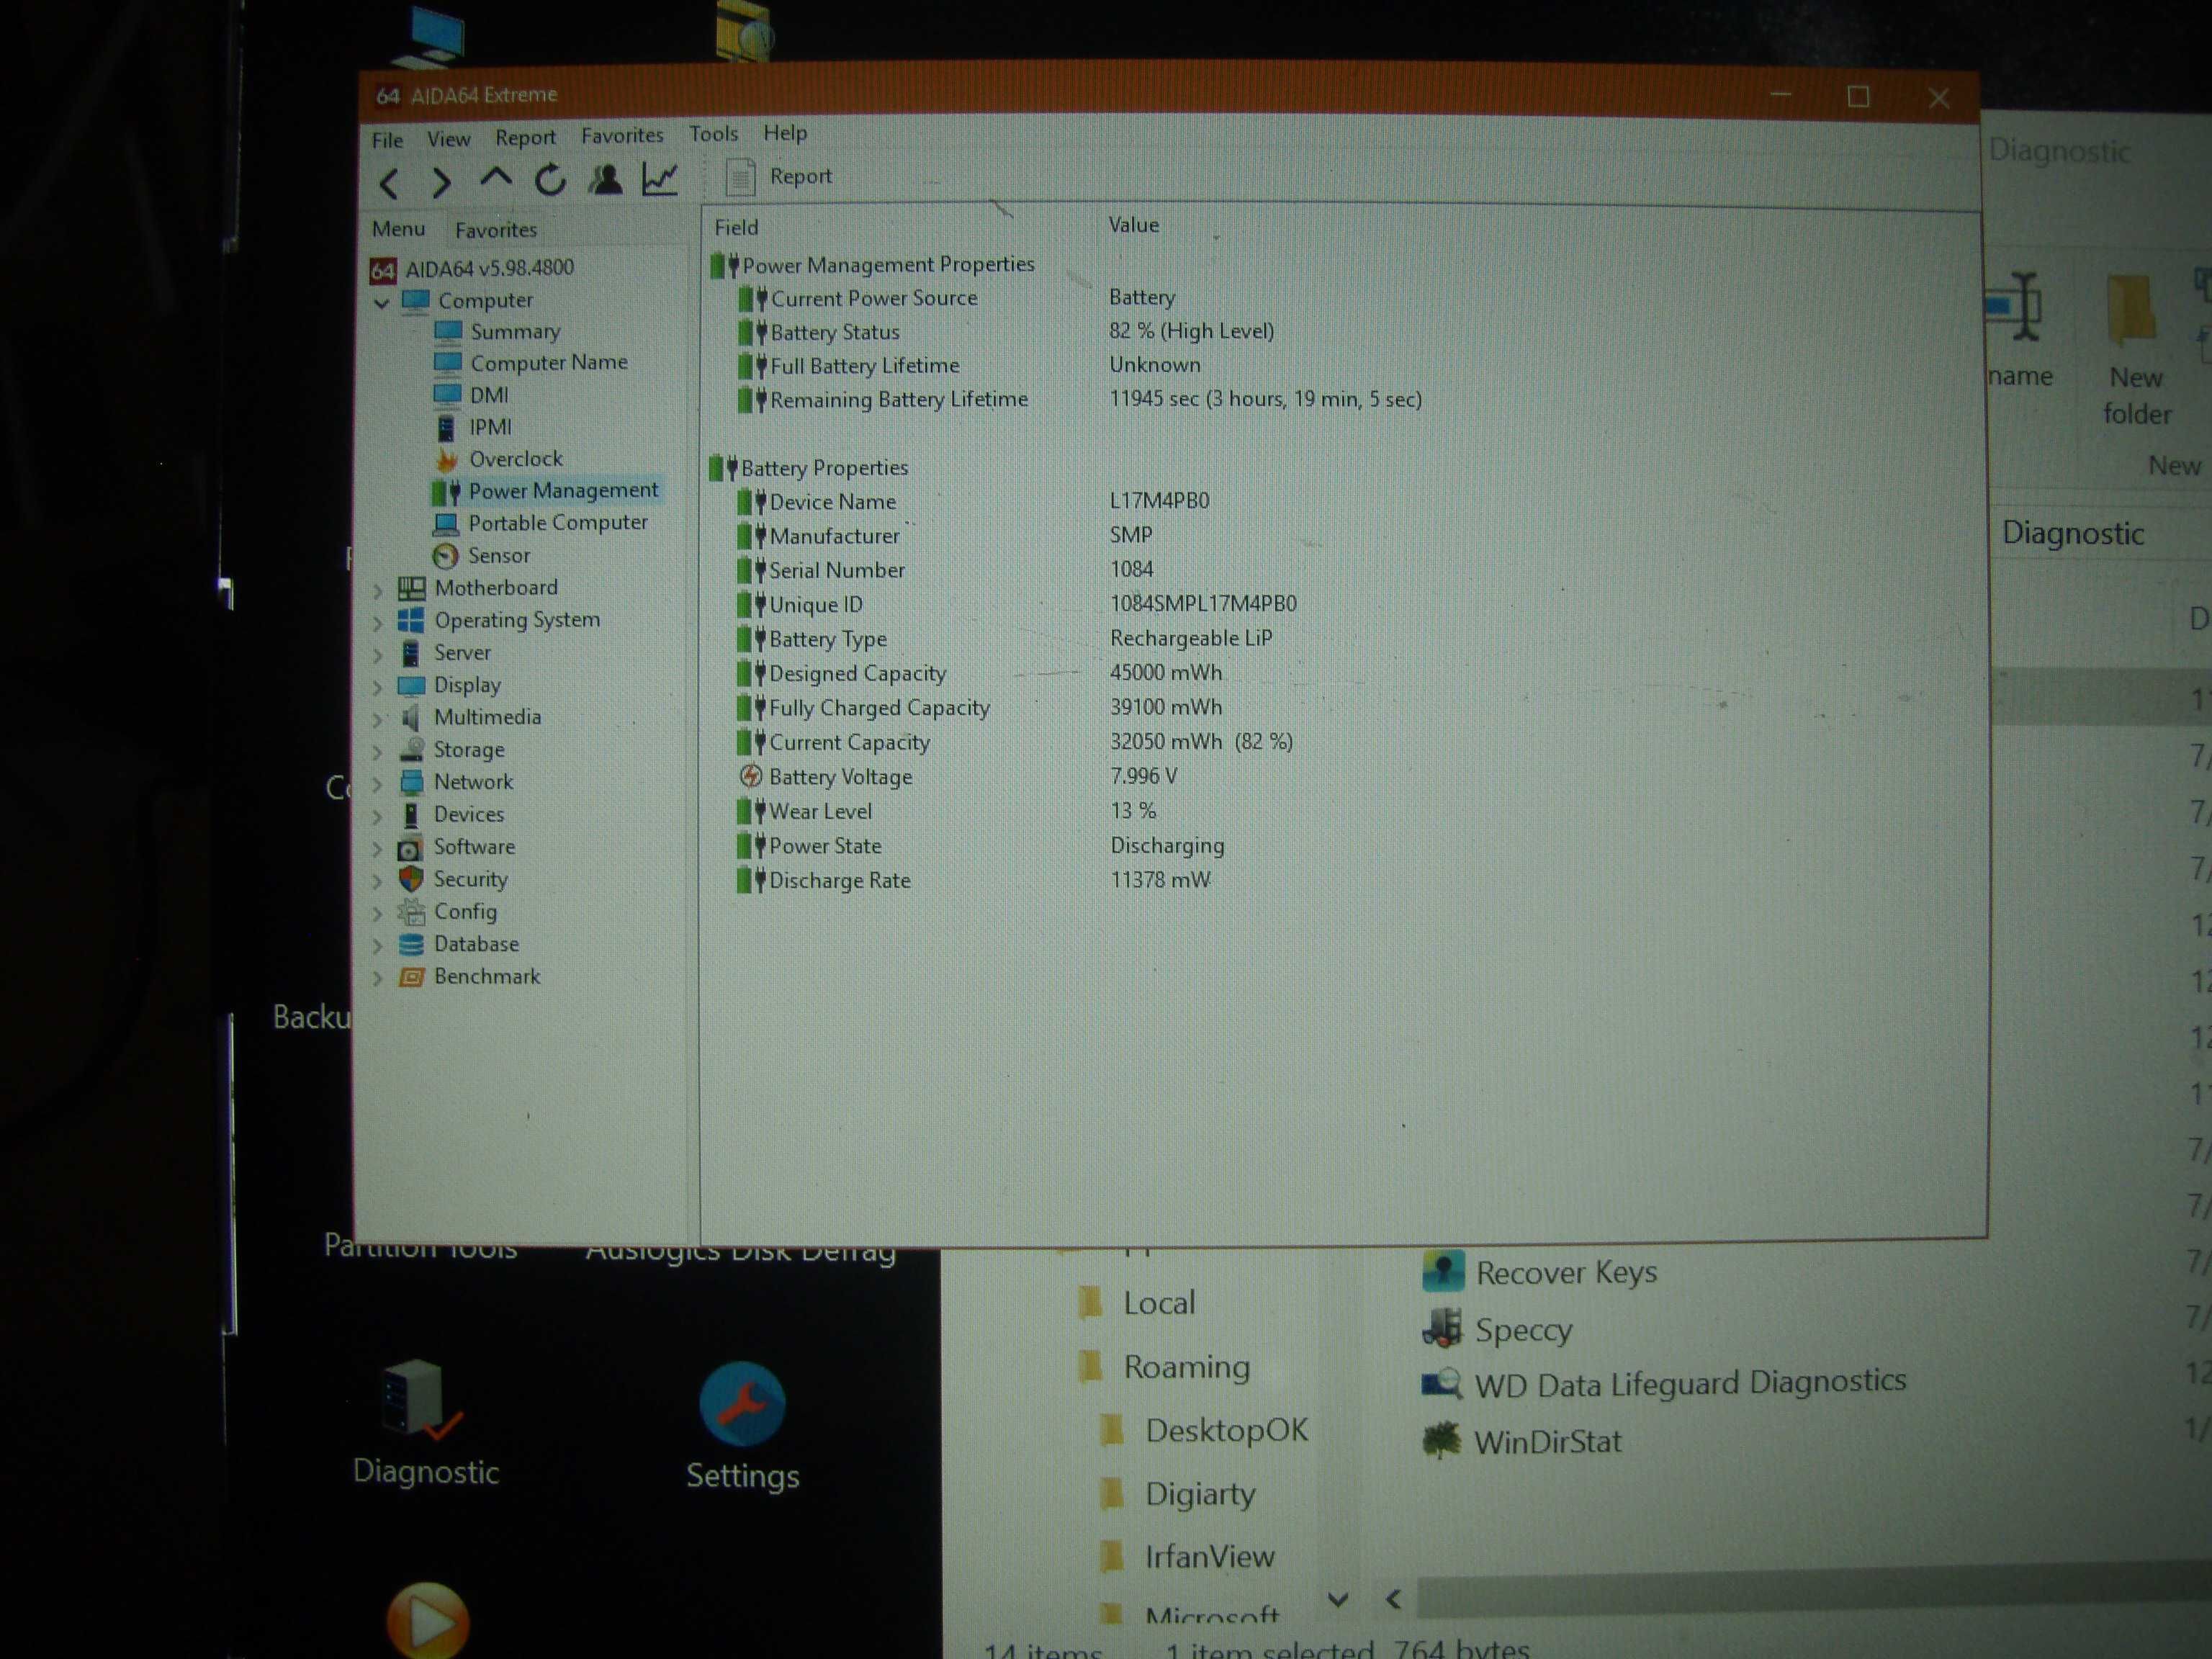Click the Display monitor icon in tree
Viewport: 2212px width, 1659px height.
coord(411,685)
